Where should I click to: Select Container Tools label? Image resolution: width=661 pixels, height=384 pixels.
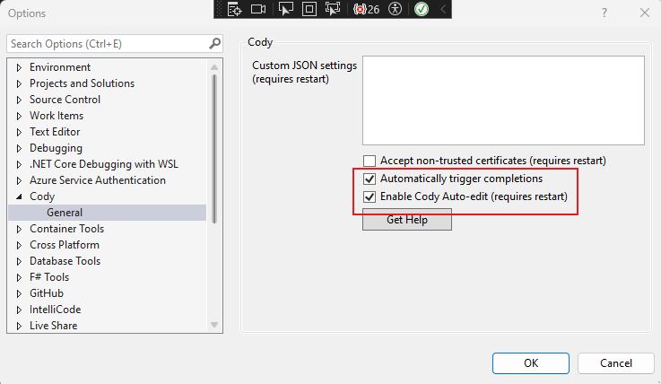coord(66,229)
